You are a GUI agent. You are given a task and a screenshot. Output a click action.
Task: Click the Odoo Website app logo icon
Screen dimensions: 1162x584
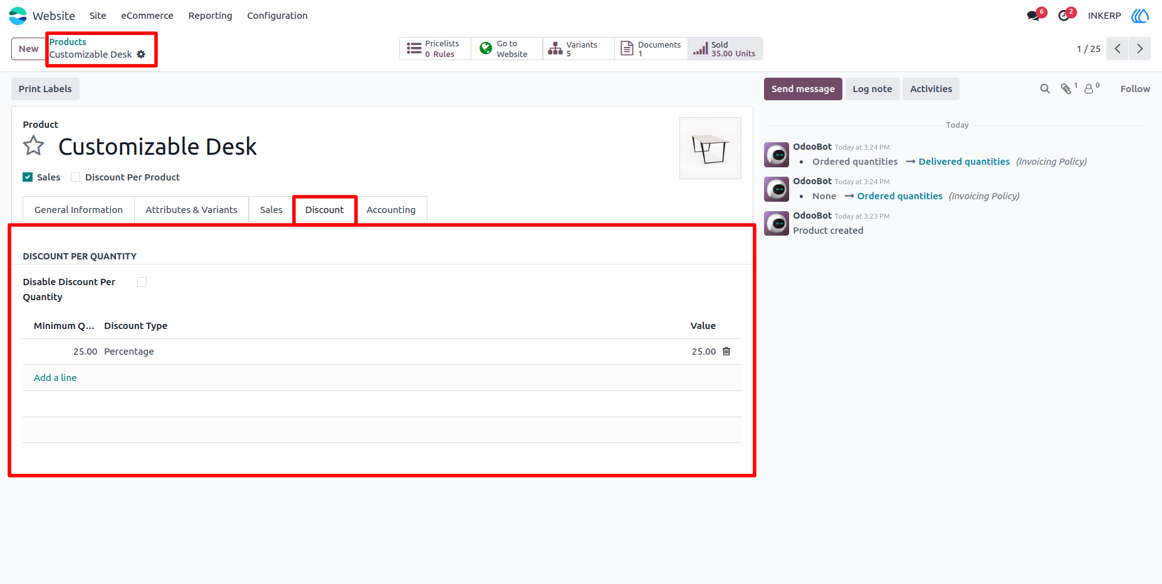click(x=18, y=16)
